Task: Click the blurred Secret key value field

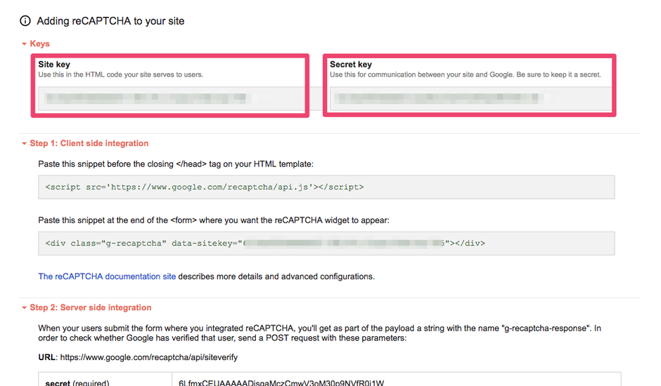Action: click(470, 99)
